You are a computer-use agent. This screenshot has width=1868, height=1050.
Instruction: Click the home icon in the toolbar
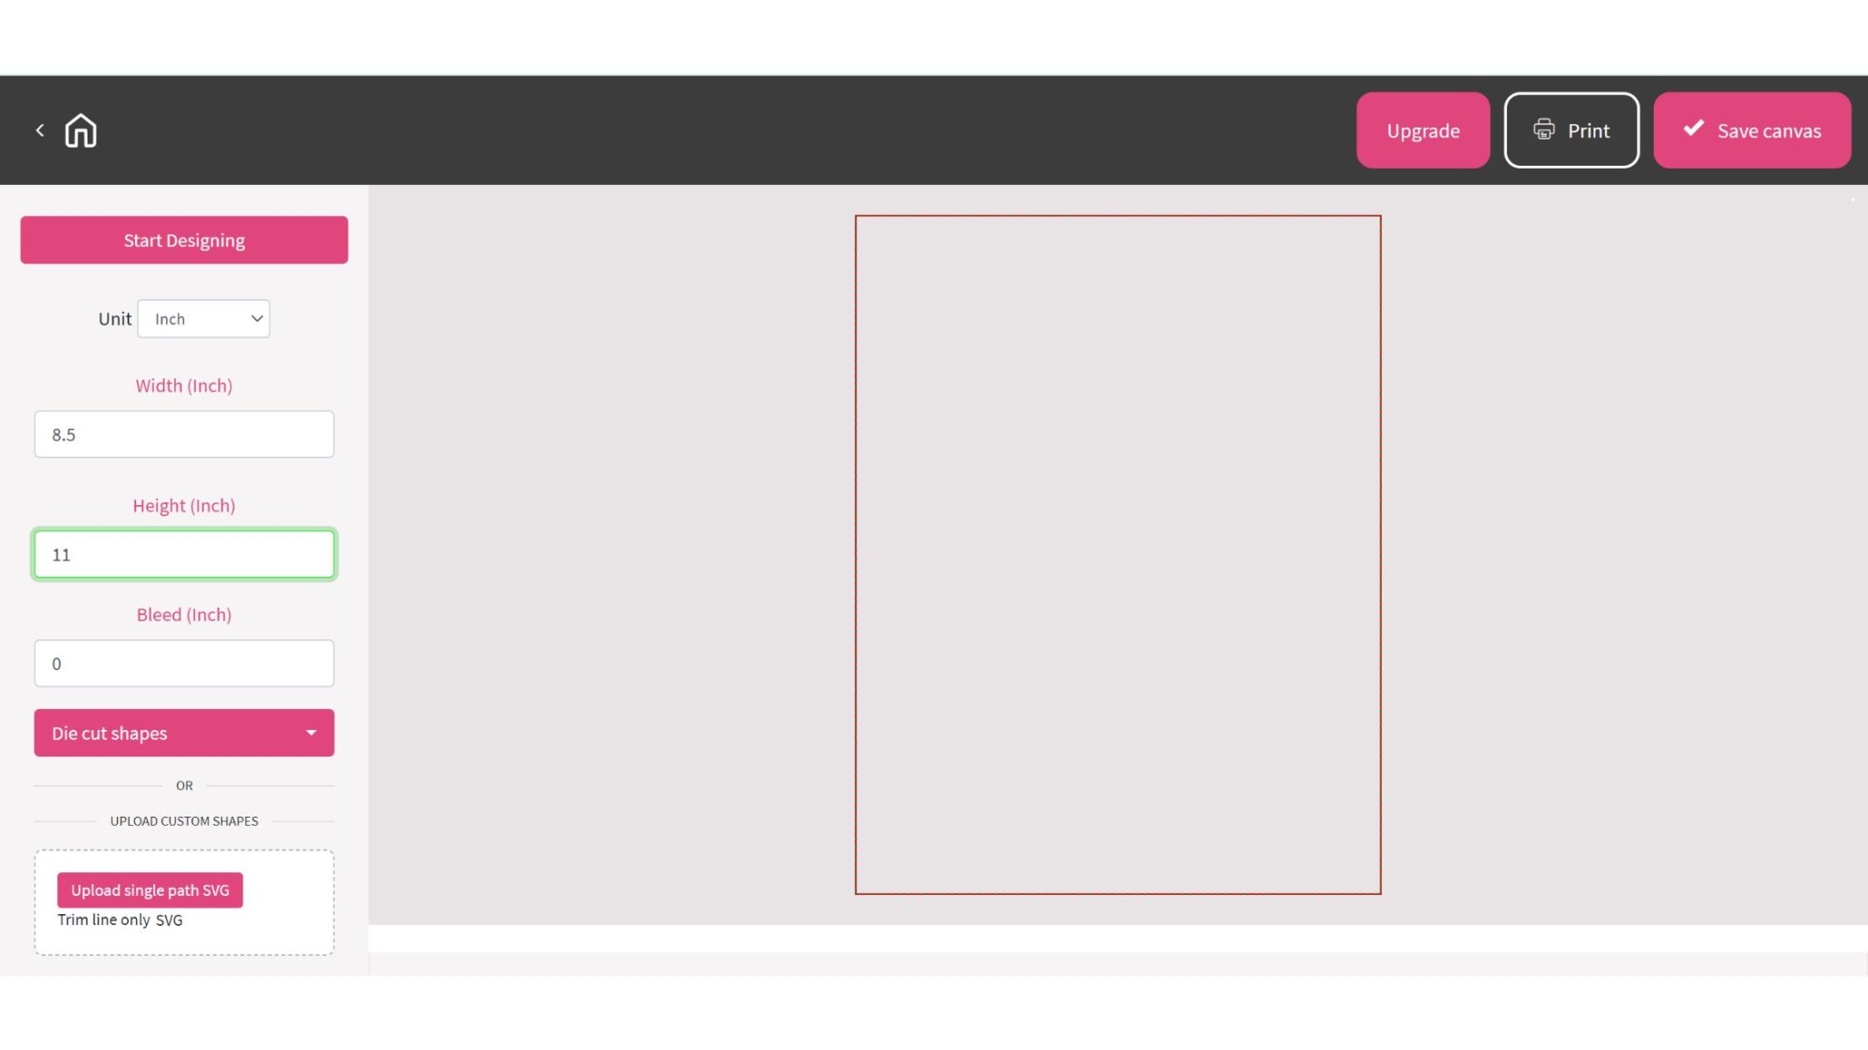[79, 129]
